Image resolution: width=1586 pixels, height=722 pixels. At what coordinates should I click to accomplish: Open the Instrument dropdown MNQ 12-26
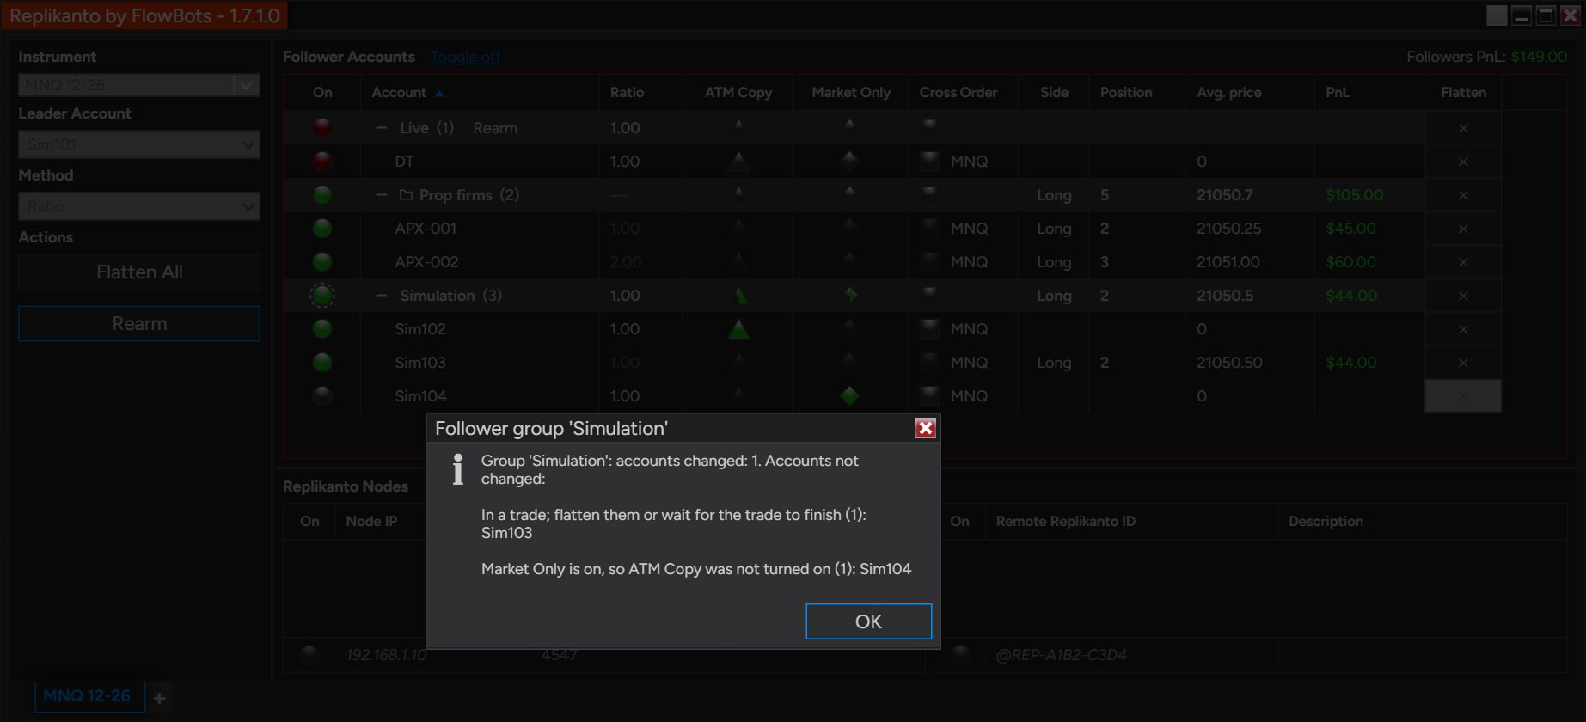pyautogui.click(x=139, y=84)
